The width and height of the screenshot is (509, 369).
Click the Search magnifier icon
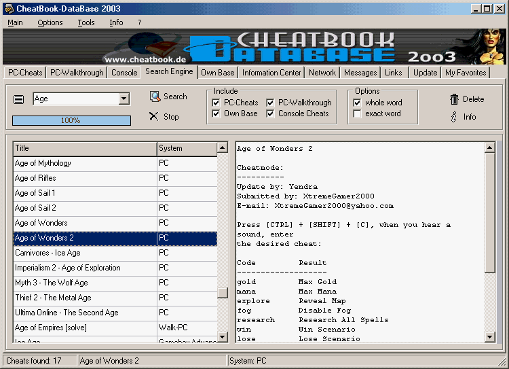(155, 96)
